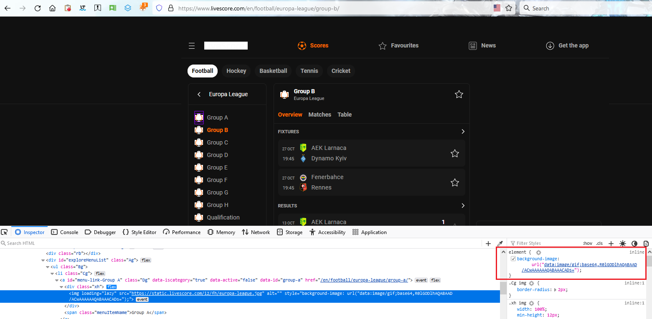Go back from Europa League list
The image size is (652, 319).
click(199, 95)
